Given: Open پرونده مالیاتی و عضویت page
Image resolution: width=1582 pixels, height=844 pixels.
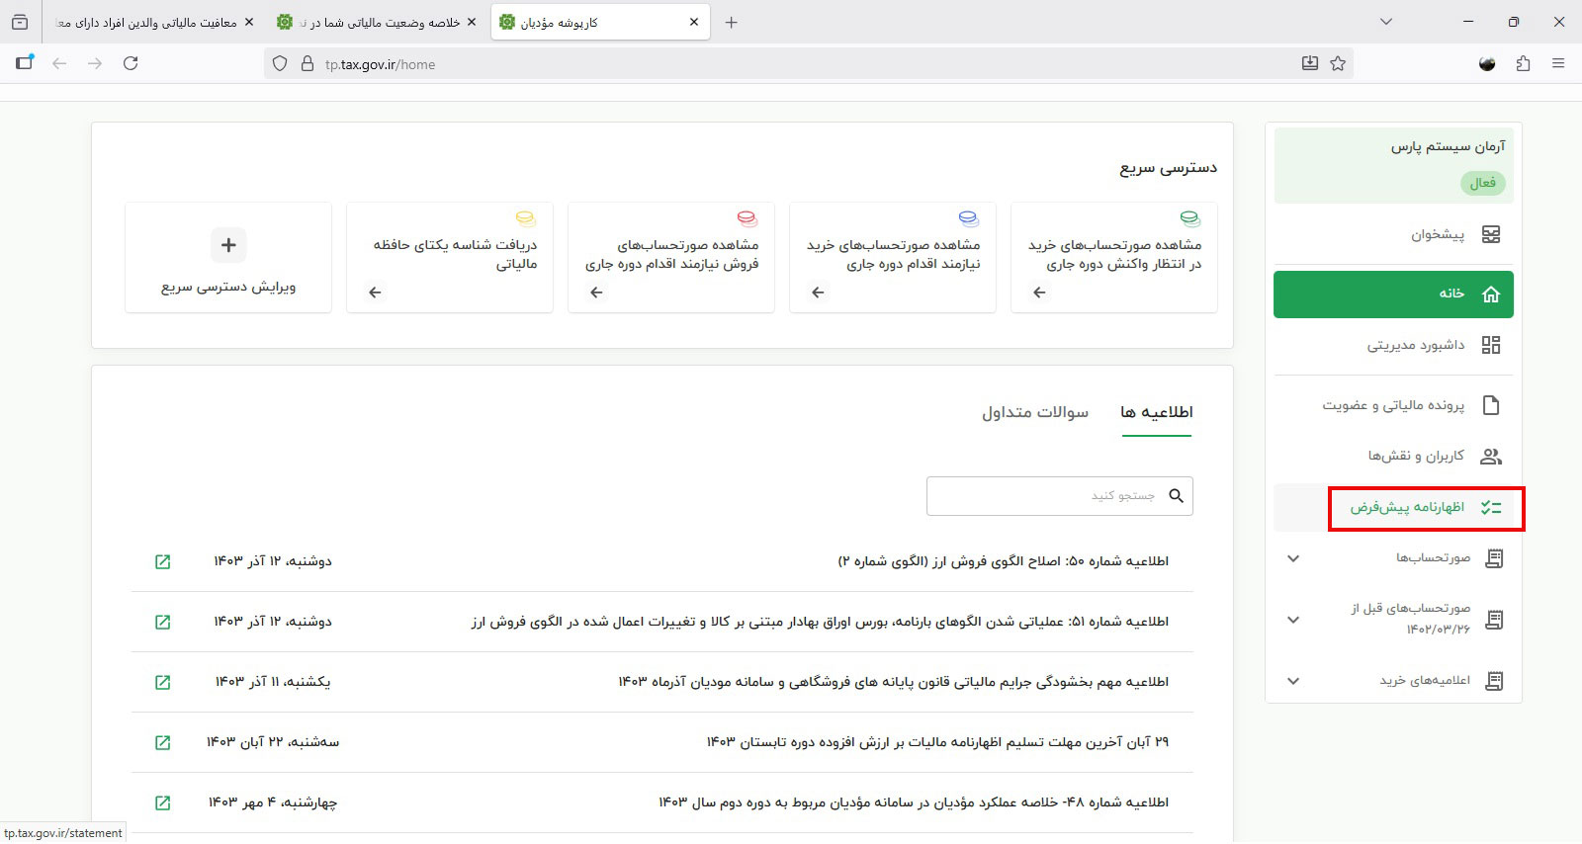Looking at the screenshot, I should (x=1393, y=405).
